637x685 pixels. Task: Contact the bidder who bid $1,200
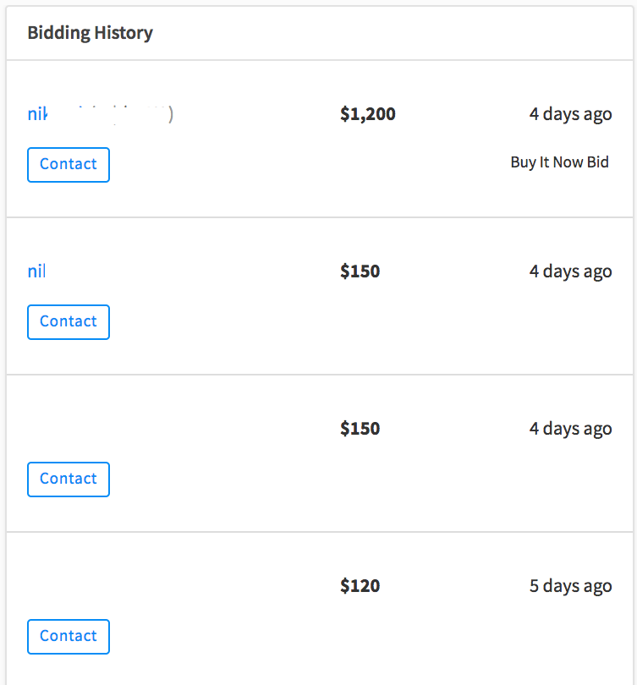[69, 164]
